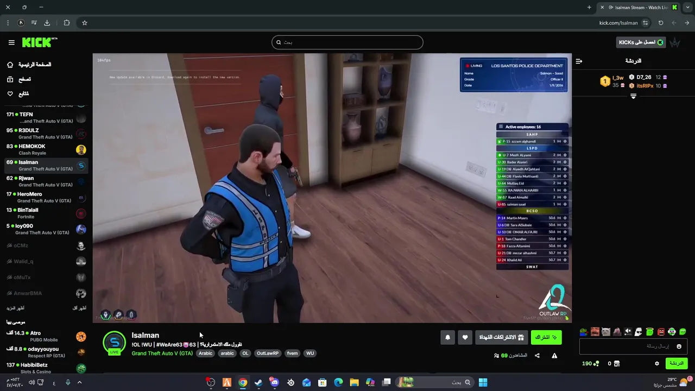
Task: Insert the Pepe frog quick emote
Action: (584, 332)
